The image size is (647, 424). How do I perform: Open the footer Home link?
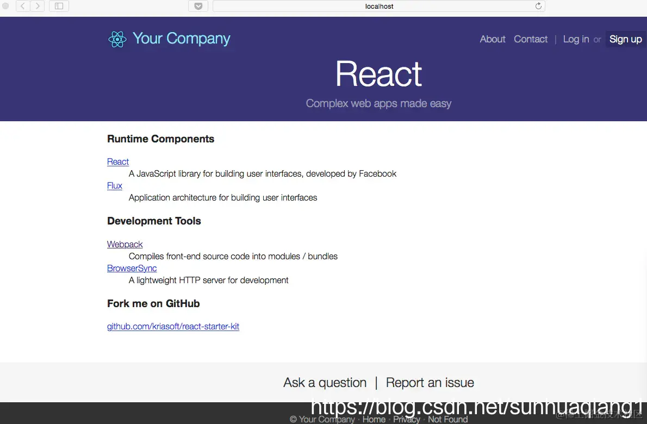(x=374, y=419)
